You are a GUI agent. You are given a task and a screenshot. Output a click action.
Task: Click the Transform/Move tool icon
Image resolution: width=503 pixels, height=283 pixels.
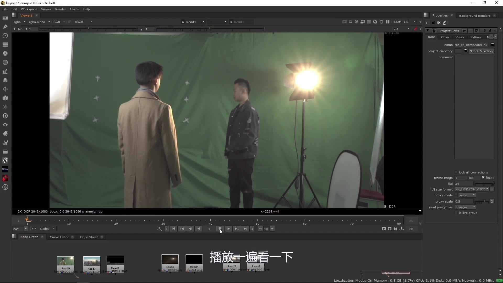tap(5, 89)
